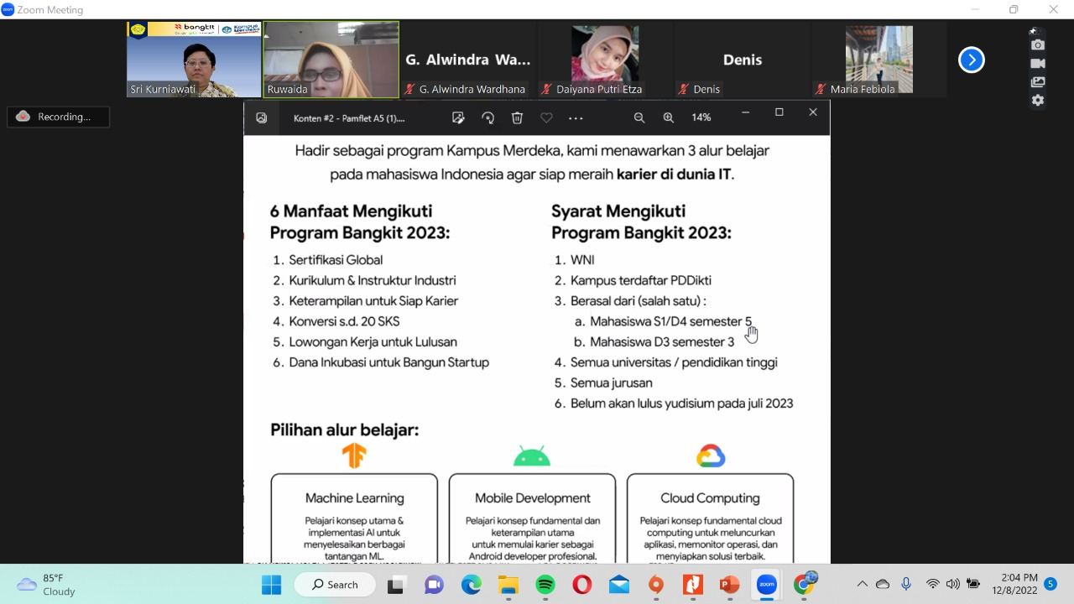Open the See more three-dots menu in Photos
1074x604 pixels.
click(576, 118)
